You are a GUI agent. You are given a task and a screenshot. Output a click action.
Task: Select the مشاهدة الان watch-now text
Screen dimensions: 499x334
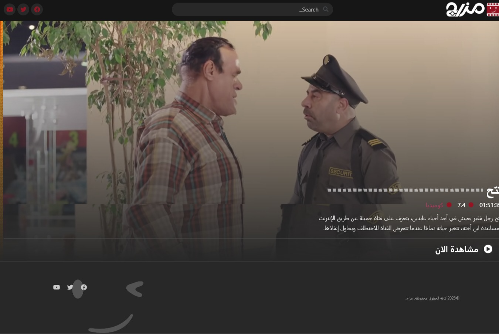coord(456,249)
